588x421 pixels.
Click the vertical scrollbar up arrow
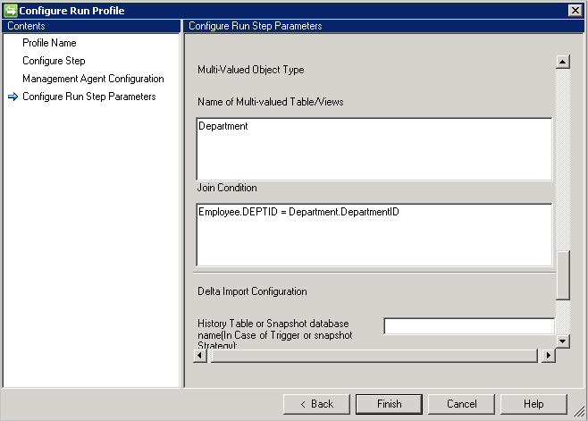click(562, 62)
